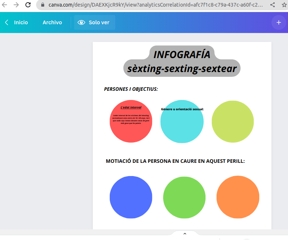Click the browser back arrow
Screen dimensions: 288x240
(4, 5)
